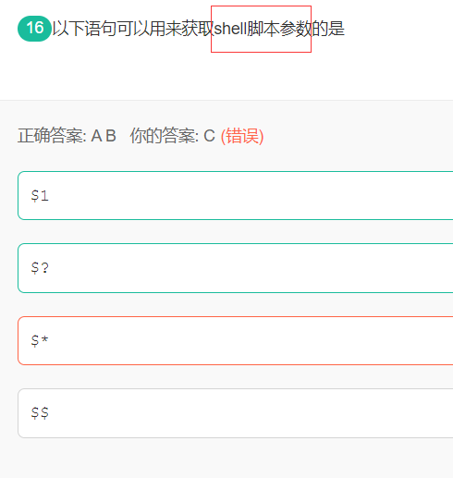
Task: Click the divider line below the question
Action: (x=226, y=100)
